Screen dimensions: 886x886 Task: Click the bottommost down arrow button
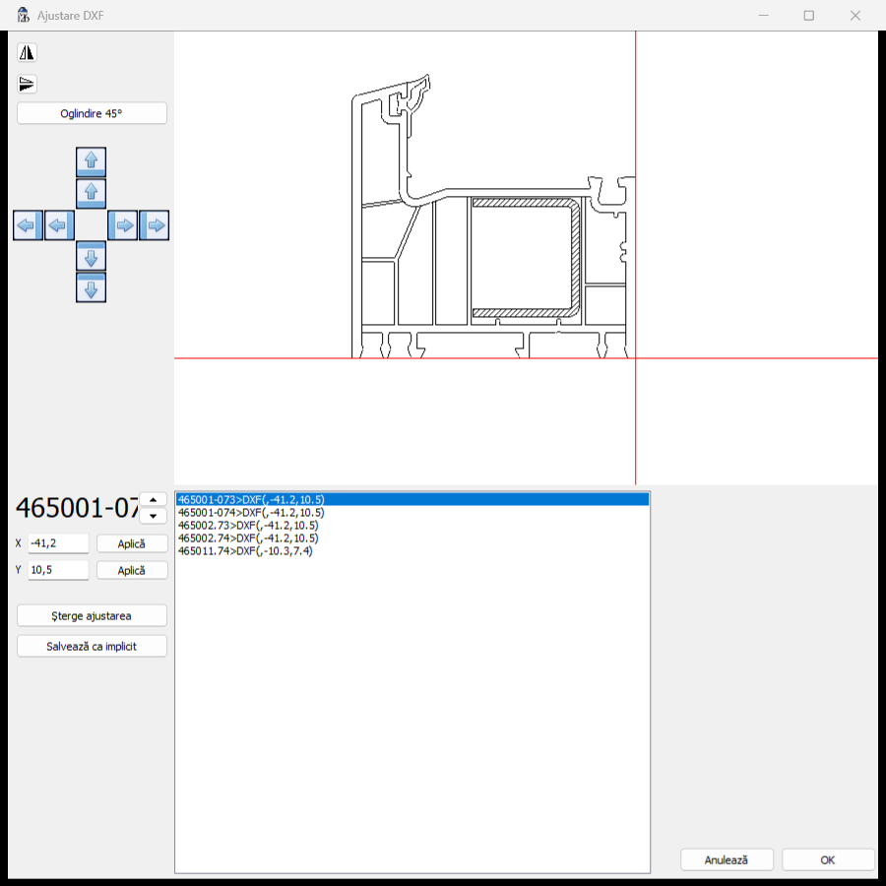tap(91, 288)
